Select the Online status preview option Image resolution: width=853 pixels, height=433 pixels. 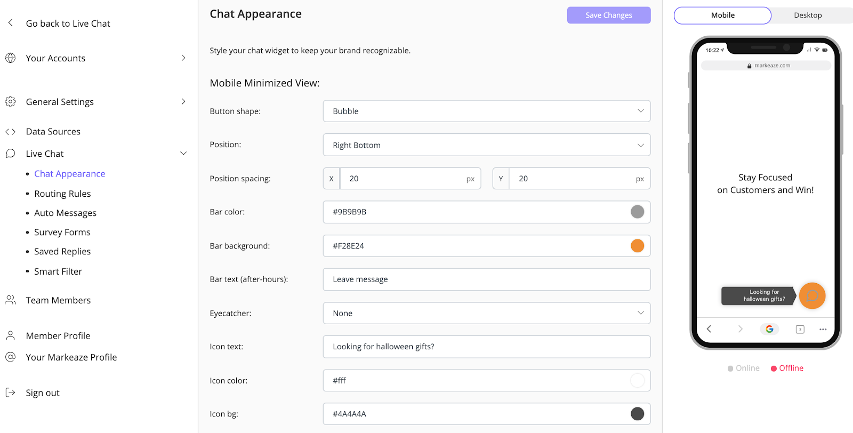point(744,368)
